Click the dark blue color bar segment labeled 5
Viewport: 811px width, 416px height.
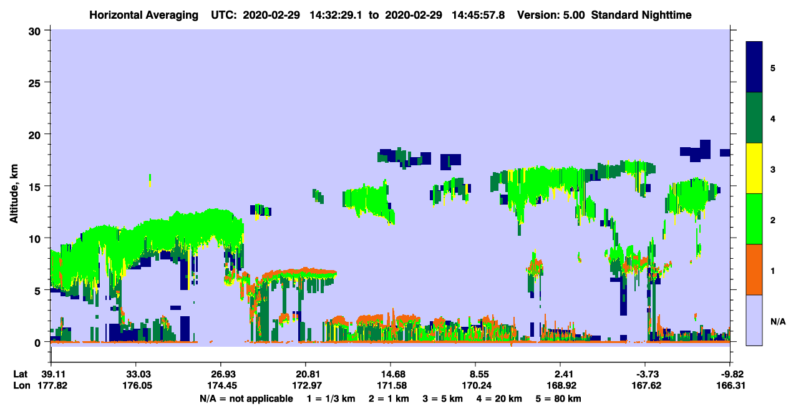[x=754, y=67]
